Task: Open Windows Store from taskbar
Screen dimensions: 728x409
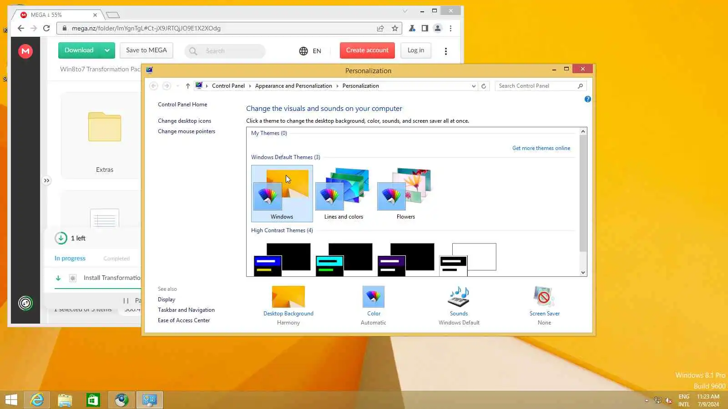Action: click(93, 400)
